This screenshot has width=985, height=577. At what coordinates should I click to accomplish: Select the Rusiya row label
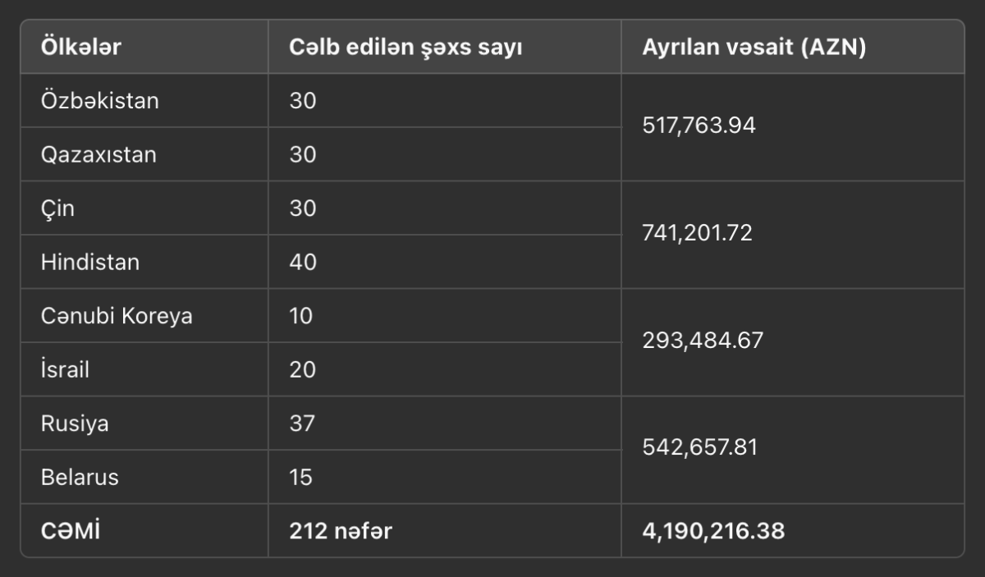[75, 424]
